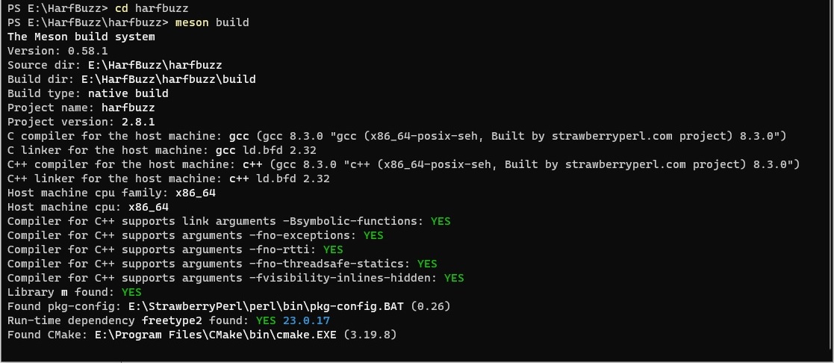
Task: Click the green YES after -fno-exceptions
Action: (x=373, y=235)
